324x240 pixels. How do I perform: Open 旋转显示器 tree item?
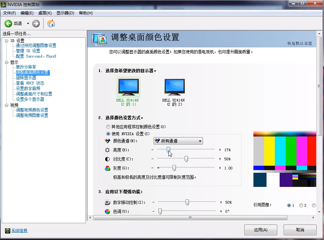[x=26, y=78]
